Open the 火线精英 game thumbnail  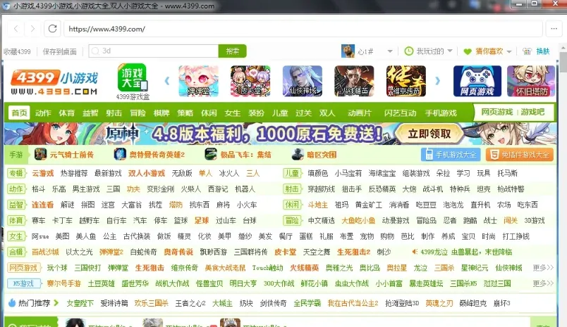pyautogui.click(x=354, y=81)
